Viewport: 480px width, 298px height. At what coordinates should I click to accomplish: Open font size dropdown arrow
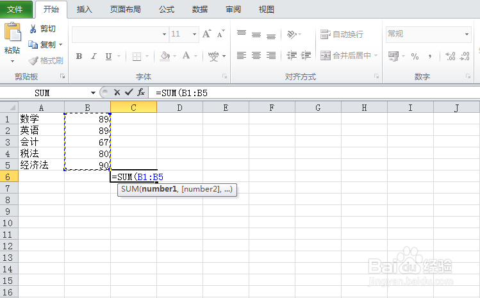(194, 34)
